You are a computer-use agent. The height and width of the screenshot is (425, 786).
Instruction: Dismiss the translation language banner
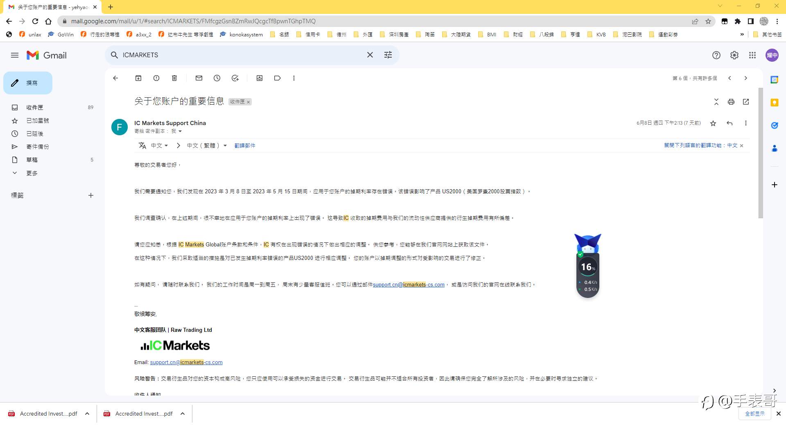[x=741, y=145]
